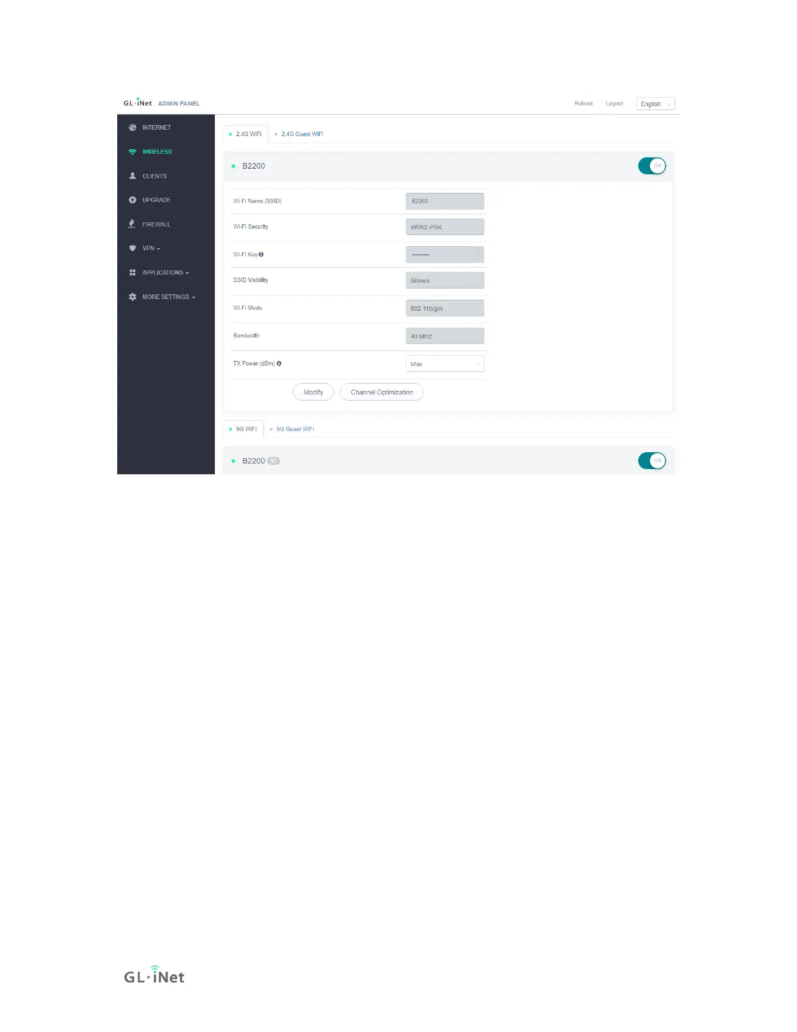Turn off the 5G B2200 wifi switch

(x=652, y=461)
